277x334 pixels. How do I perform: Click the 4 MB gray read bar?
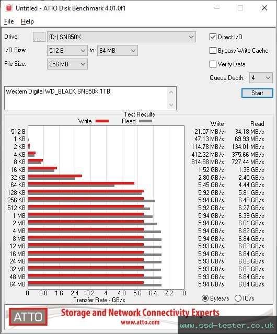click(95, 232)
